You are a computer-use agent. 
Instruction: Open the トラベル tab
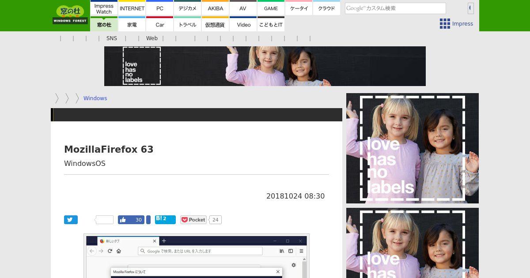pyautogui.click(x=188, y=24)
